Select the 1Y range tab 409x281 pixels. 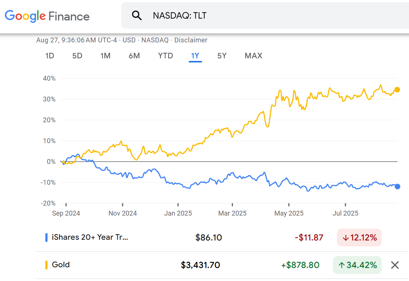(195, 56)
